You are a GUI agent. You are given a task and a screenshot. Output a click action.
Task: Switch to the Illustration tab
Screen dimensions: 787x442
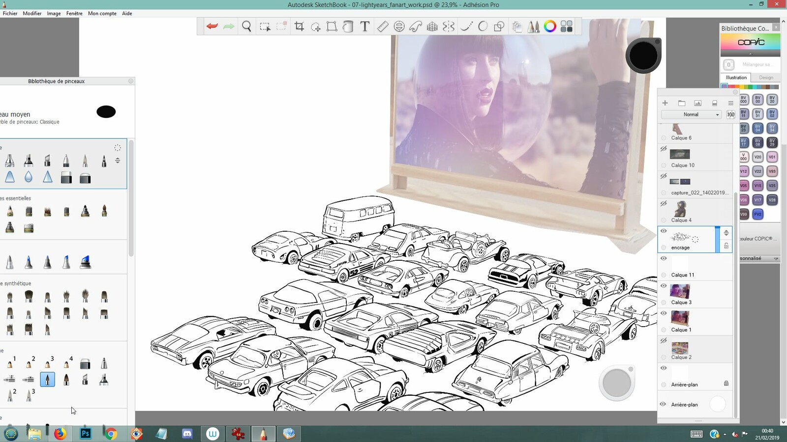tap(736, 78)
